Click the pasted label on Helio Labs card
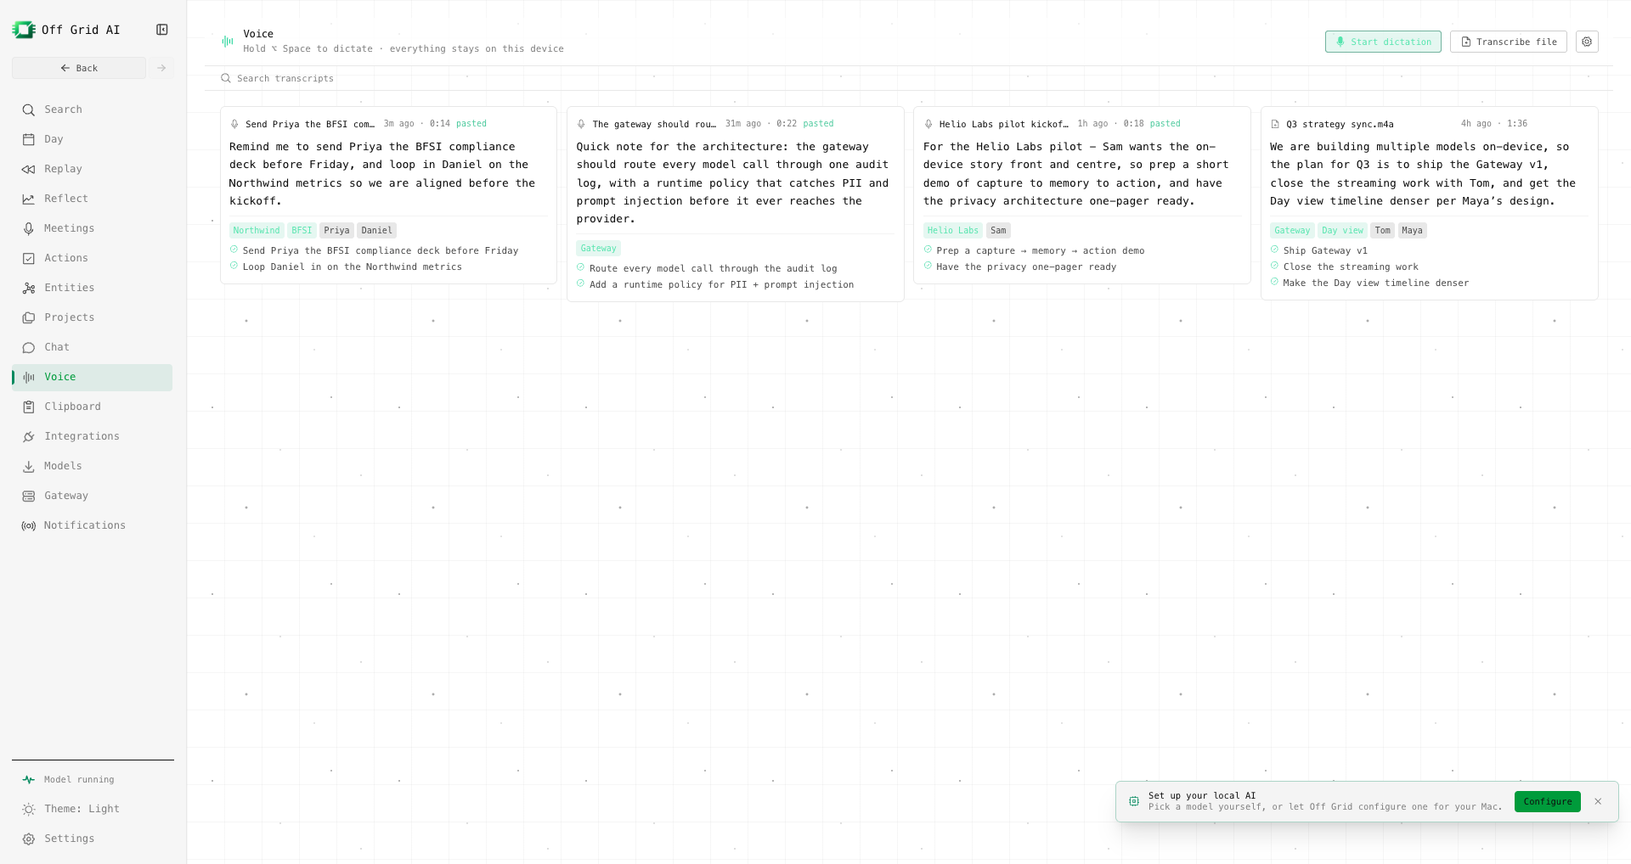Viewport: 1631px width, 864px height. coord(1165,124)
